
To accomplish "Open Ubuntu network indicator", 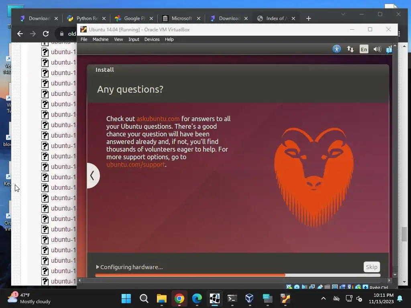I will pyautogui.click(x=350, y=49).
